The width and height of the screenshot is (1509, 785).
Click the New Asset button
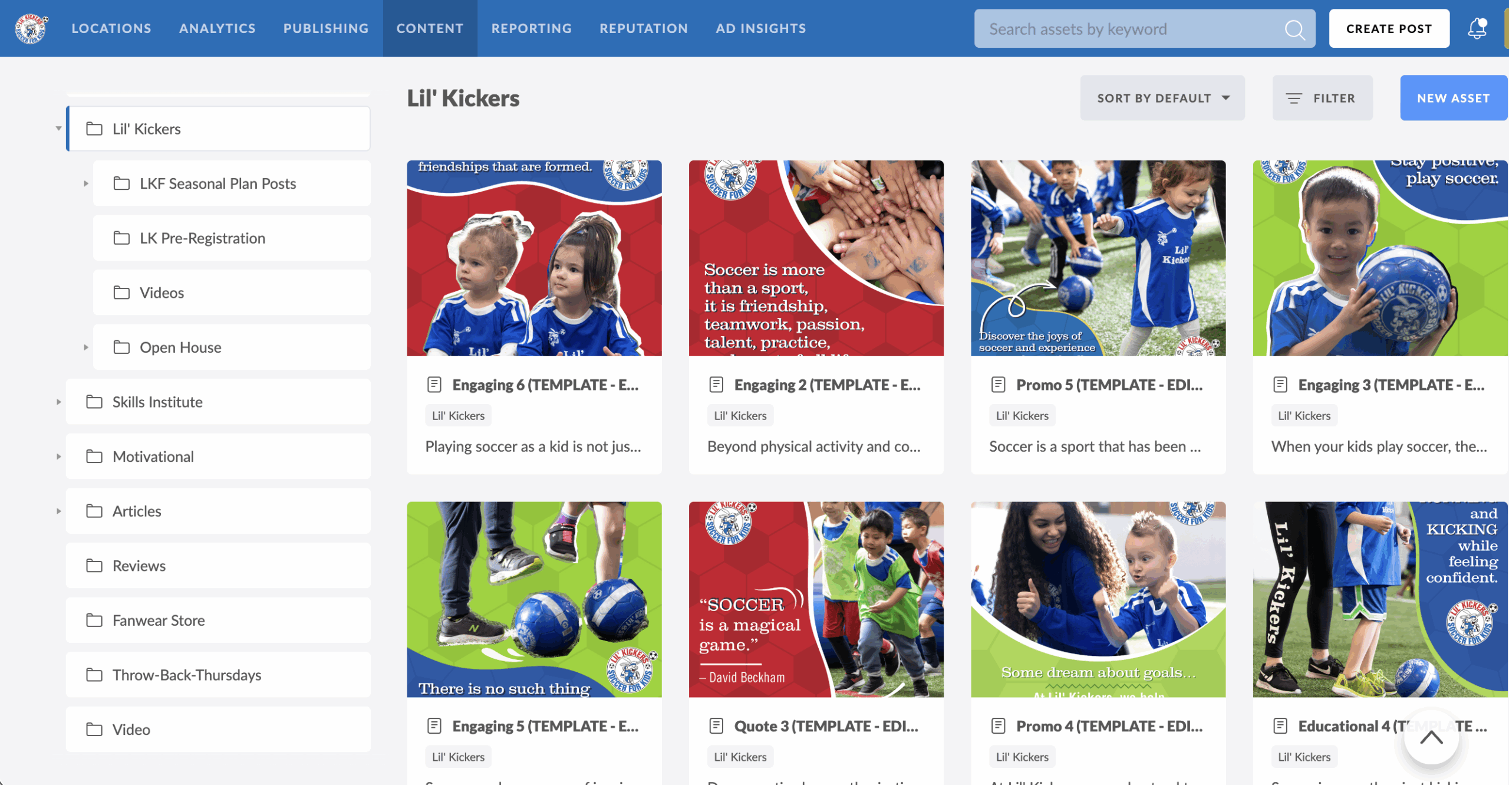[x=1453, y=98]
